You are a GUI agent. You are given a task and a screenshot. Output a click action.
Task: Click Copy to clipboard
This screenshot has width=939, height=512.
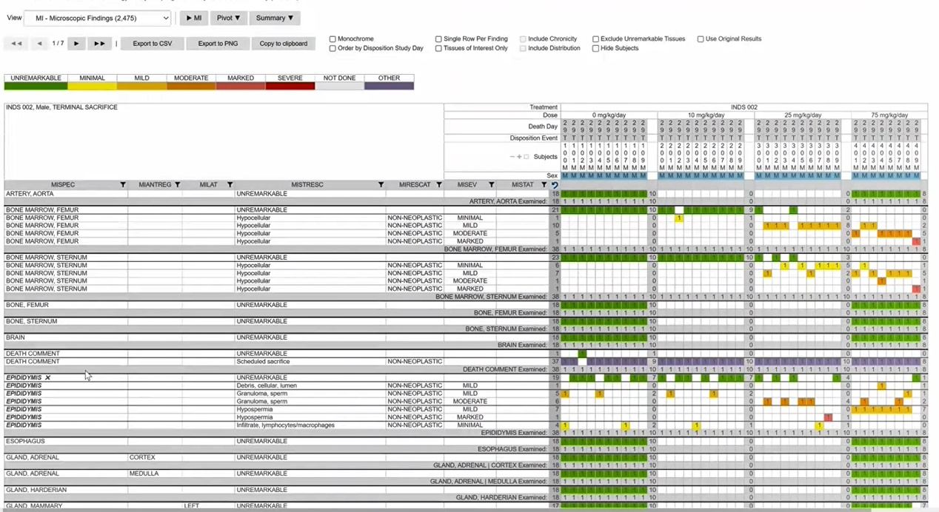[x=283, y=44]
